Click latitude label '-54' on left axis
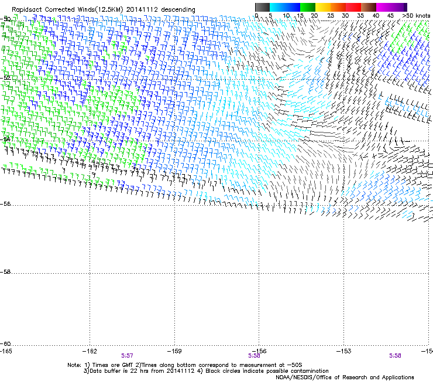Screen dimensions: 433x381 point(5,139)
